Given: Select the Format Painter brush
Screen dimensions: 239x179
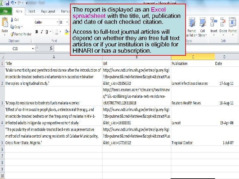Looking at the screenshot, I should 21,34.
